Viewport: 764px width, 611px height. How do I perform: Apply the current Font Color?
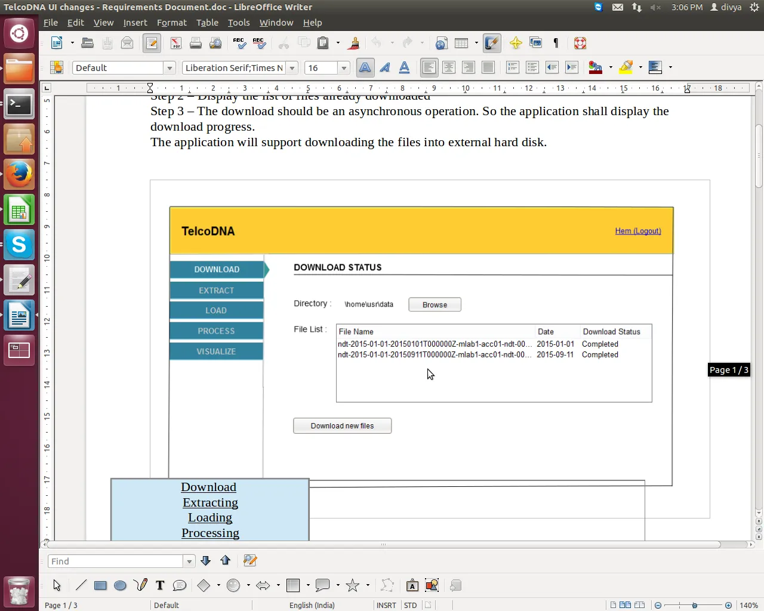[x=595, y=67]
